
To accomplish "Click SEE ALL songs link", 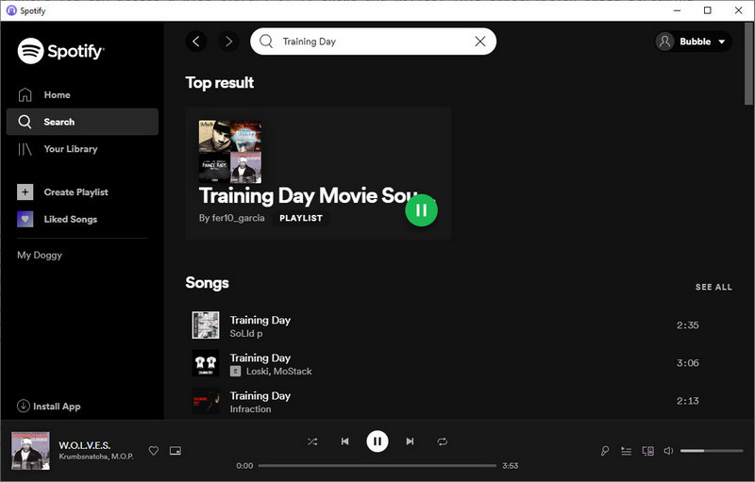I will pos(713,287).
